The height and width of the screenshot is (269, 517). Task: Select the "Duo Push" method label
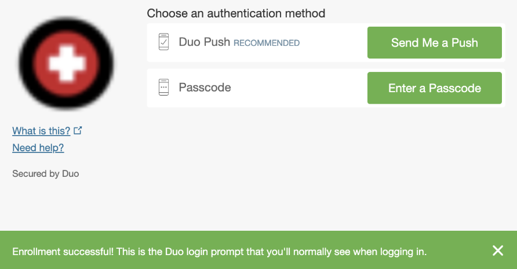pyautogui.click(x=205, y=42)
